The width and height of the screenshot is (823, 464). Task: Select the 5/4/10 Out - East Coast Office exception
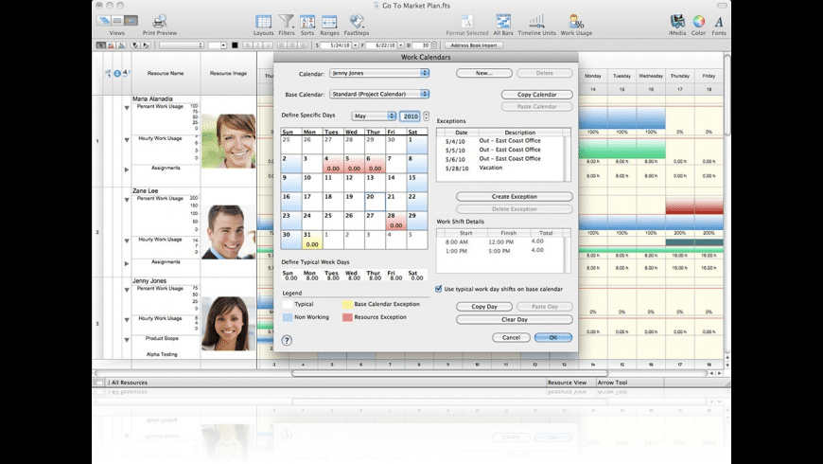tap(500, 141)
